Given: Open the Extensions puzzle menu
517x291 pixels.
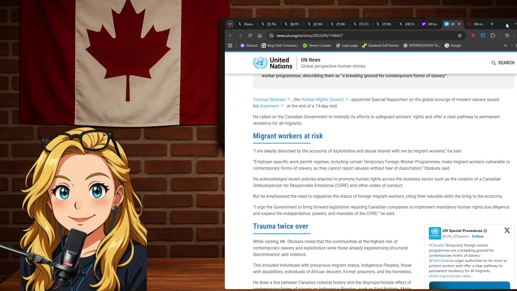Looking at the screenshot, I should click(x=493, y=36).
